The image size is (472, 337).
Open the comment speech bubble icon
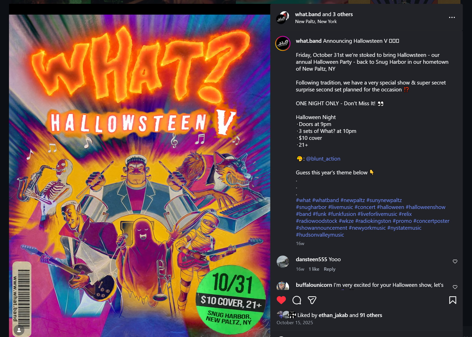pyautogui.click(x=297, y=300)
